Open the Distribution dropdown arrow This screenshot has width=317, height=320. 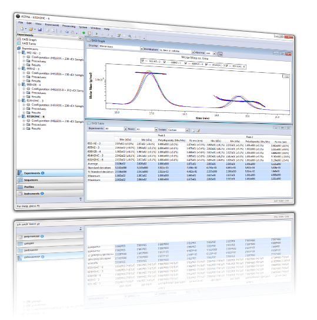click(x=193, y=52)
